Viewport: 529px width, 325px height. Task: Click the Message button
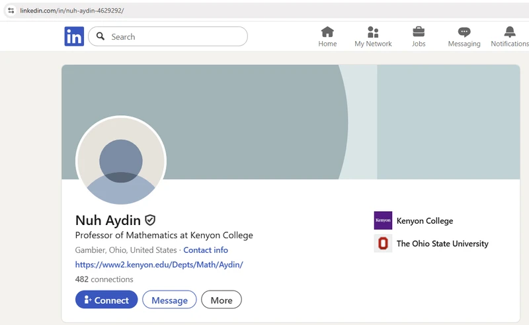[169, 300]
